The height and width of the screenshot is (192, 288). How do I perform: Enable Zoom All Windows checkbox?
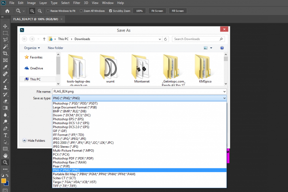pyautogui.click(x=81, y=11)
